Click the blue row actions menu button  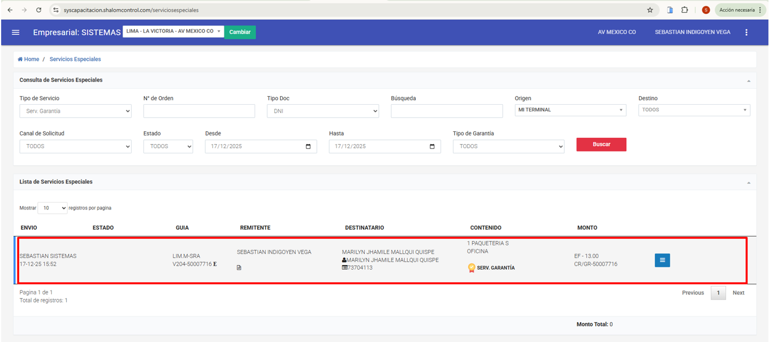(662, 260)
